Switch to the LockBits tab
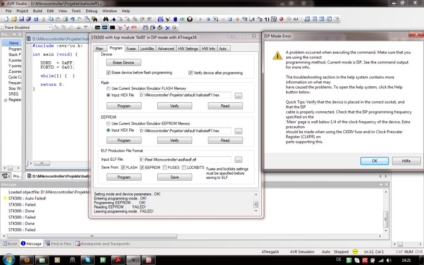This screenshot has height=265, width=424. [x=147, y=49]
